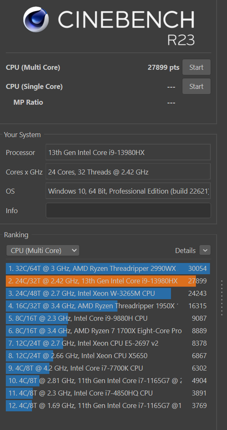Select the Cores x GHz field
227x430 pixels.
pyautogui.click(x=128, y=172)
